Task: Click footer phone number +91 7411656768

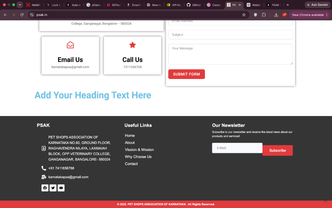Action: coord(61,168)
